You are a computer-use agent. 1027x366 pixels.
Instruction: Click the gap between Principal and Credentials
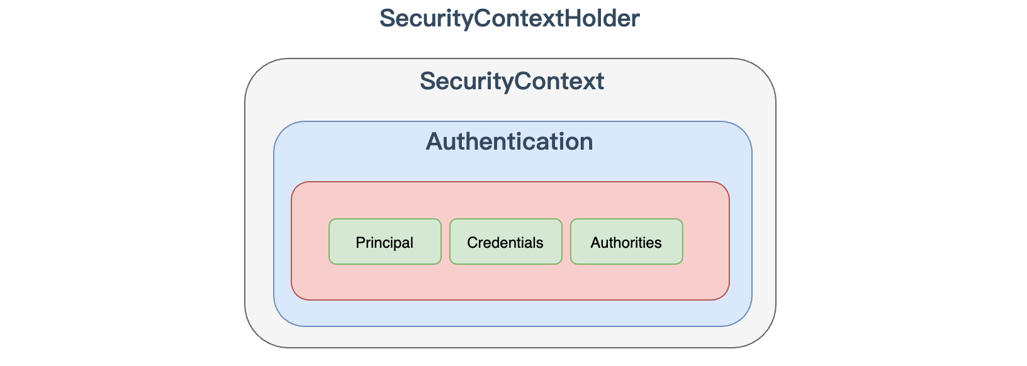[x=446, y=242]
